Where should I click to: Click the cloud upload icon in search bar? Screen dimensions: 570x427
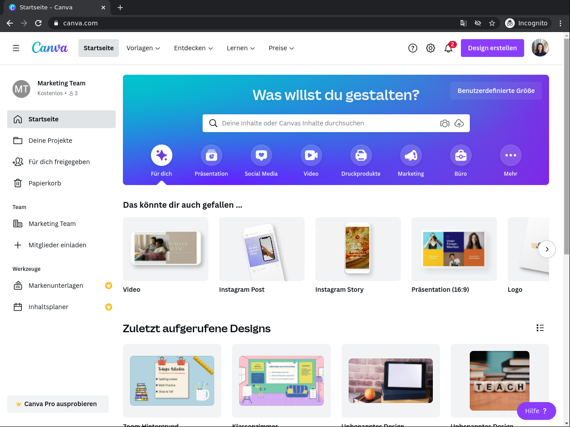click(x=459, y=123)
